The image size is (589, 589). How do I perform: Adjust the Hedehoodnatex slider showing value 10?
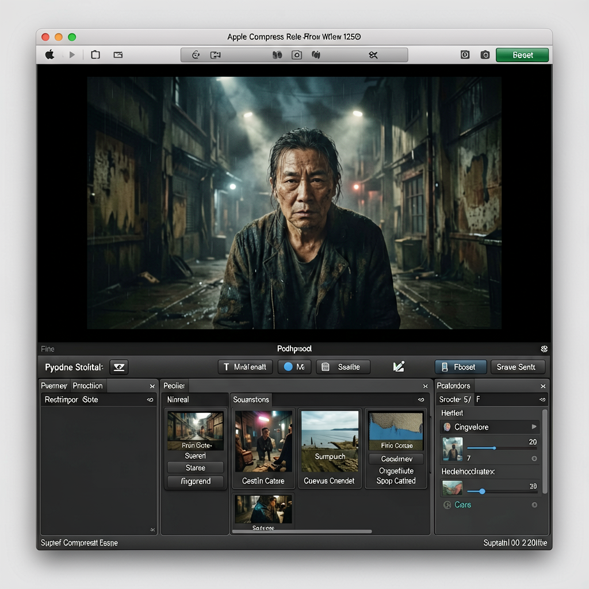click(483, 491)
